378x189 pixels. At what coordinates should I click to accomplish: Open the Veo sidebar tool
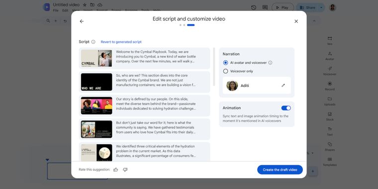click(x=330, y=41)
